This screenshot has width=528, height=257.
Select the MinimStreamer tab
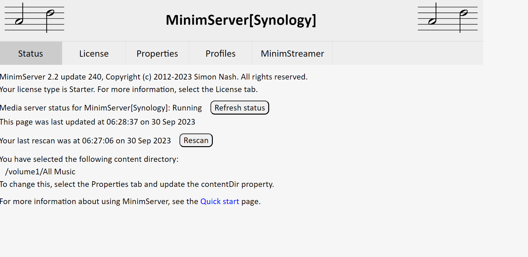[x=292, y=54]
